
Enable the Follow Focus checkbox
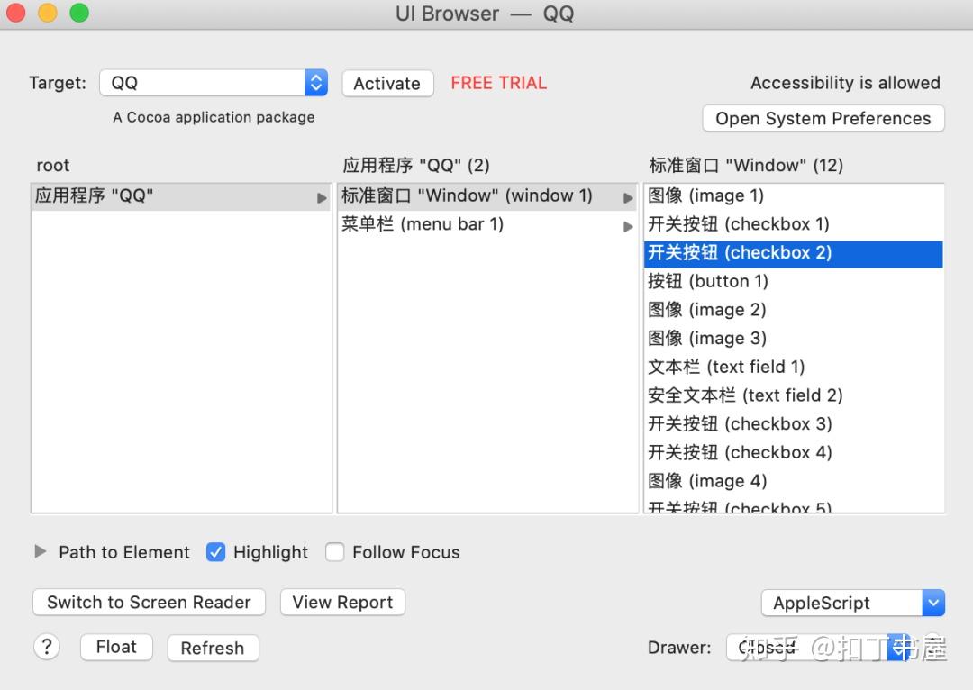335,552
